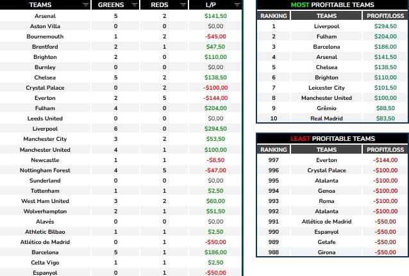This screenshot has width=409, height=276.
Task: Click Chelsea's greens count cell
Action: tap(115, 77)
